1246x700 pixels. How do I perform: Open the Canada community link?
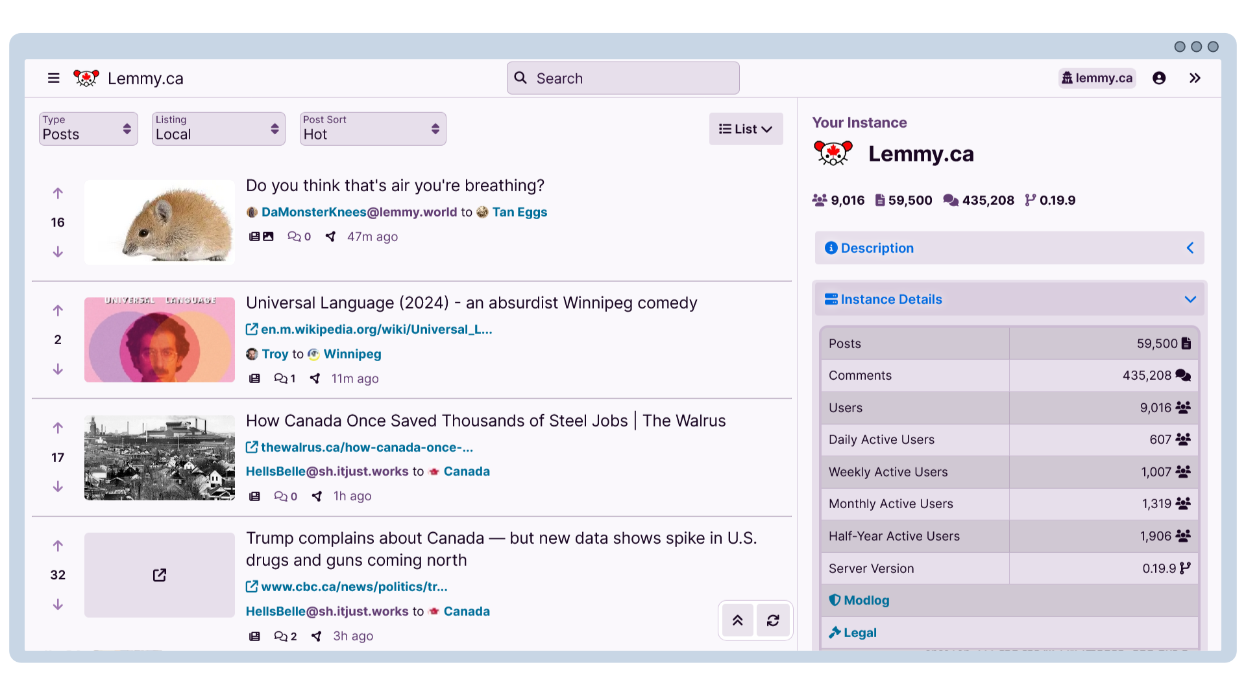[x=466, y=471]
